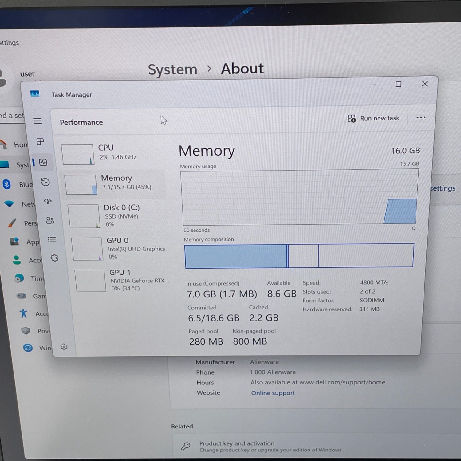Switch to the Processes page icon
Screen dimensions: 461x461
click(40, 142)
